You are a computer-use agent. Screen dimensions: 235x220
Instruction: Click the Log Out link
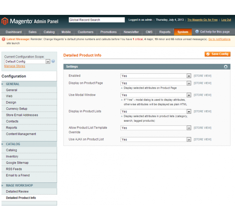coord(226,20)
